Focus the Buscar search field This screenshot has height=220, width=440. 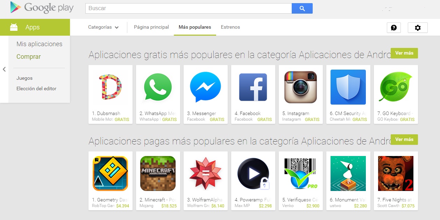[189, 8]
